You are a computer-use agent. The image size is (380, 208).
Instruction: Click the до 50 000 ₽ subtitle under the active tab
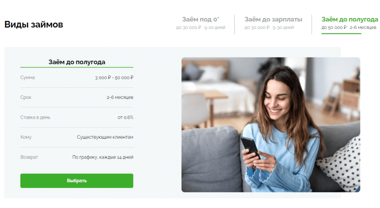point(334,28)
